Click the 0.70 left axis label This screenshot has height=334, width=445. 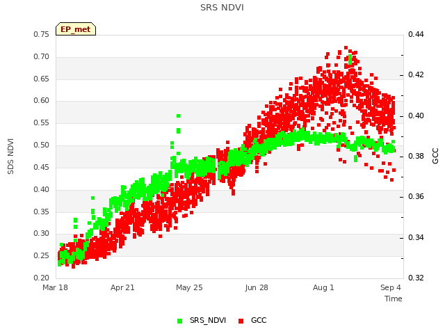(42, 56)
